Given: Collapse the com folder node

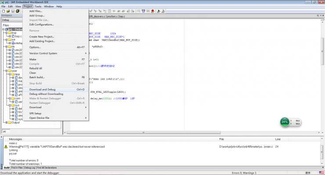Looking at the screenshot, I should tap(10, 98).
